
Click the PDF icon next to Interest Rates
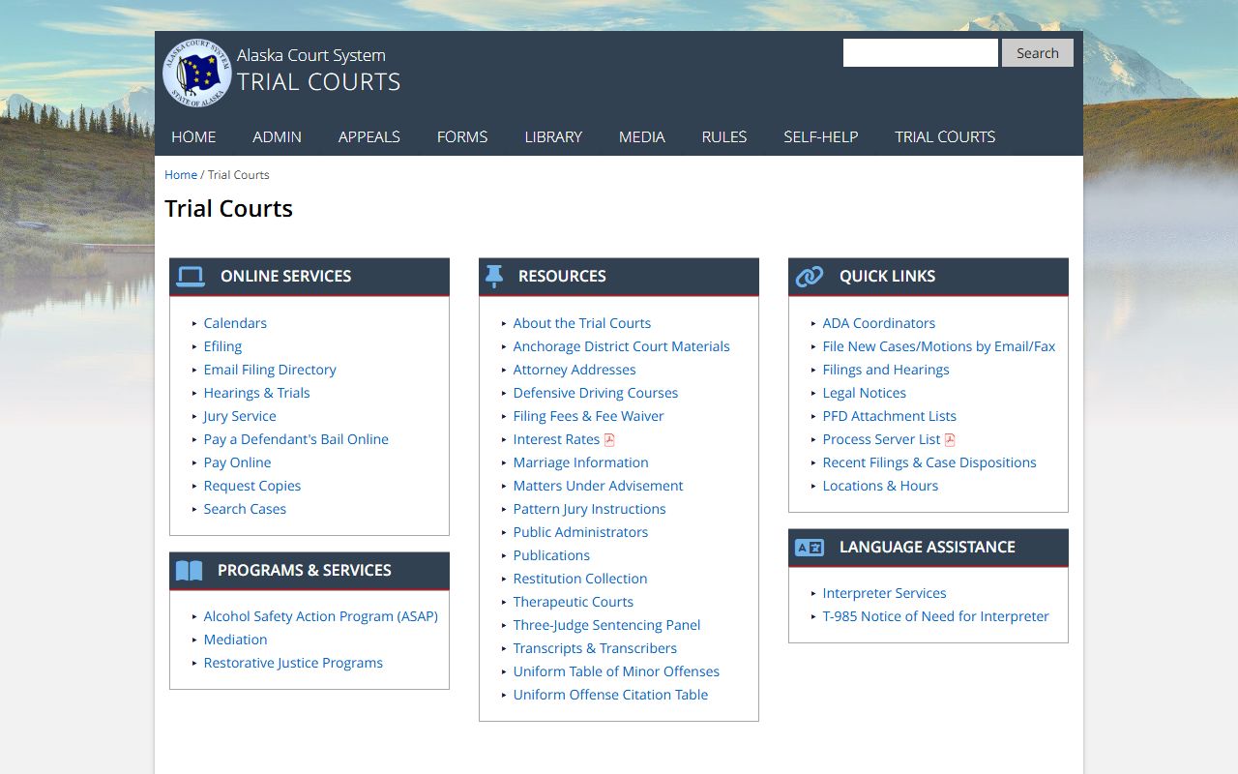(x=609, y=440)
